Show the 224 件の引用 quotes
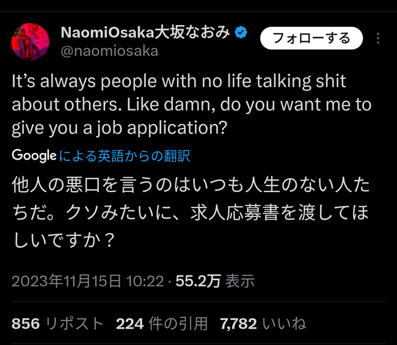397x345 pixels. 161,323
